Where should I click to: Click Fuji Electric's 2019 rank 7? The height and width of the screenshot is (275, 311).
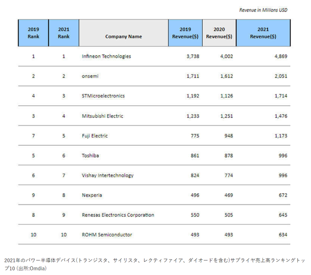33,136
